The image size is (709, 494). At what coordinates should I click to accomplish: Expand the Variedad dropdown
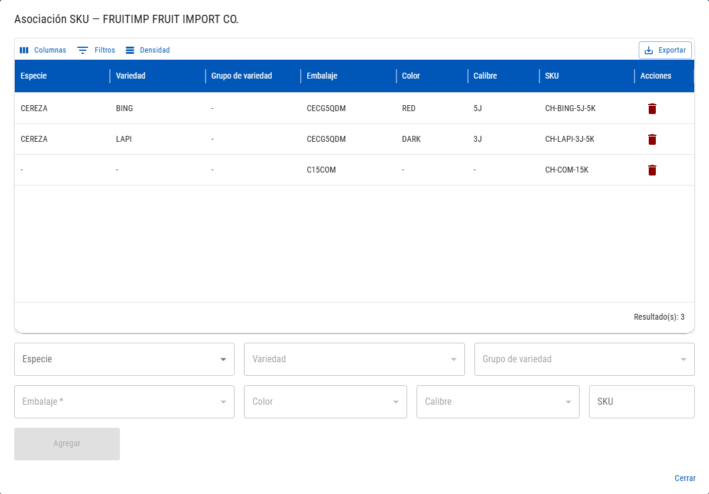click(x=354, y=359)
